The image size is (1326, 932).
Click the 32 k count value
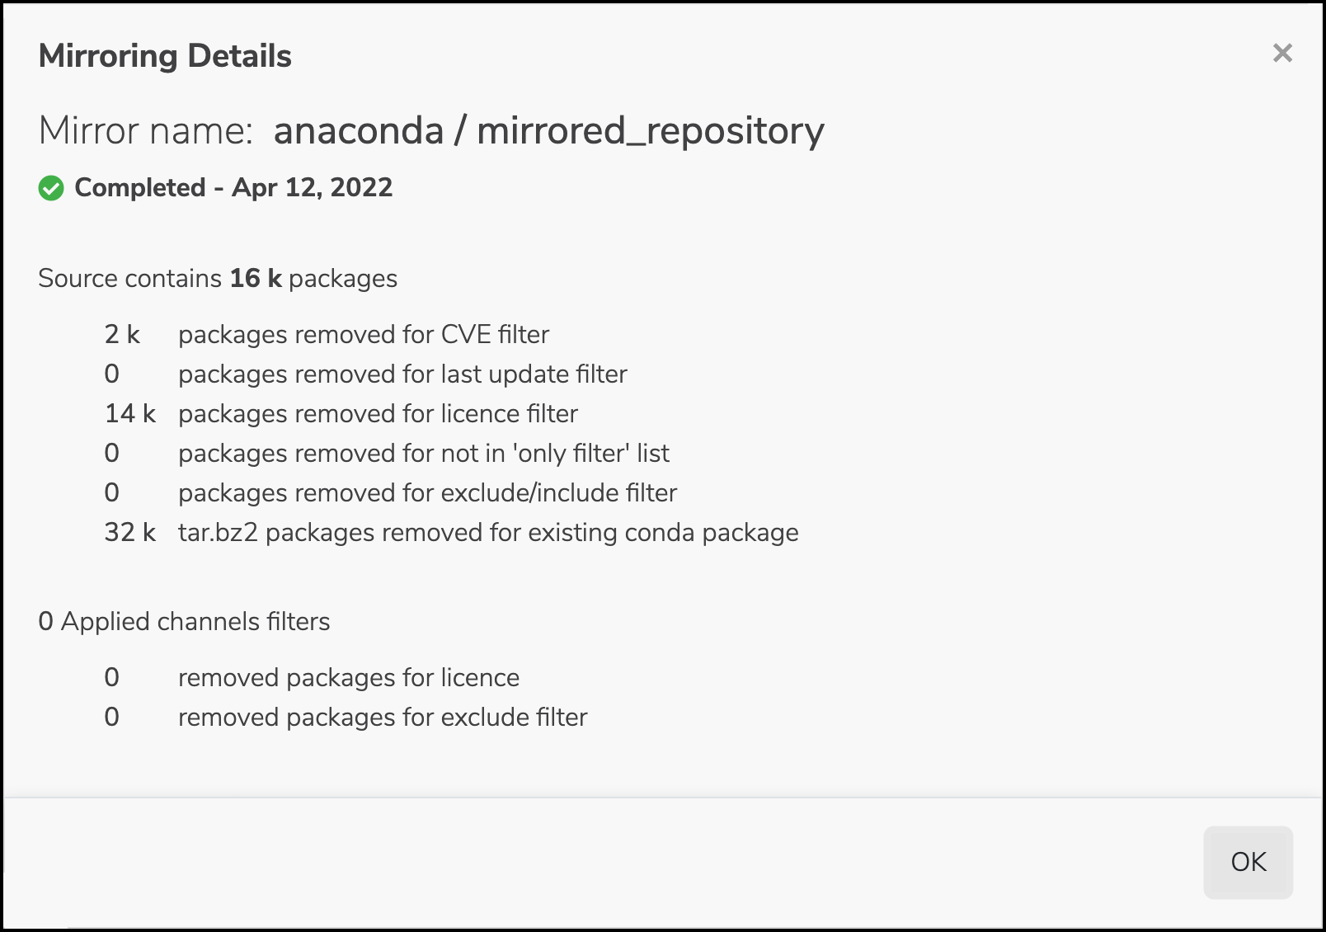[130, 532]
